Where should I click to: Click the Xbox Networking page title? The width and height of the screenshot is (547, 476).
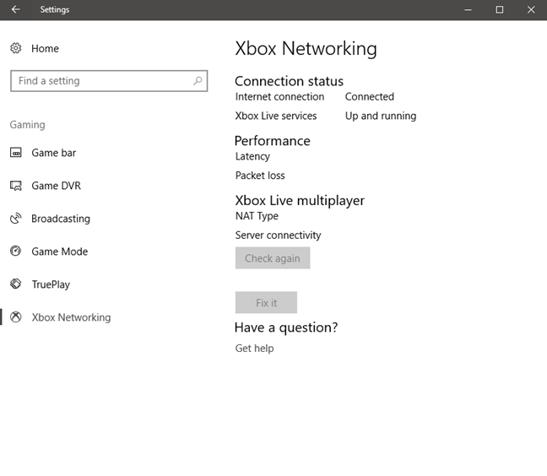[x=306, y=48]
